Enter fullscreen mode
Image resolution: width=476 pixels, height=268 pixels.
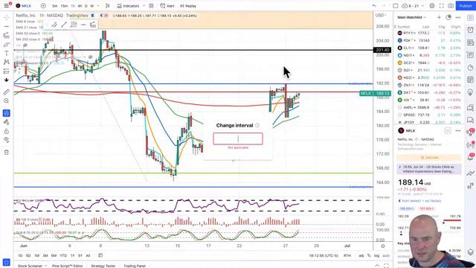(441, 6)
